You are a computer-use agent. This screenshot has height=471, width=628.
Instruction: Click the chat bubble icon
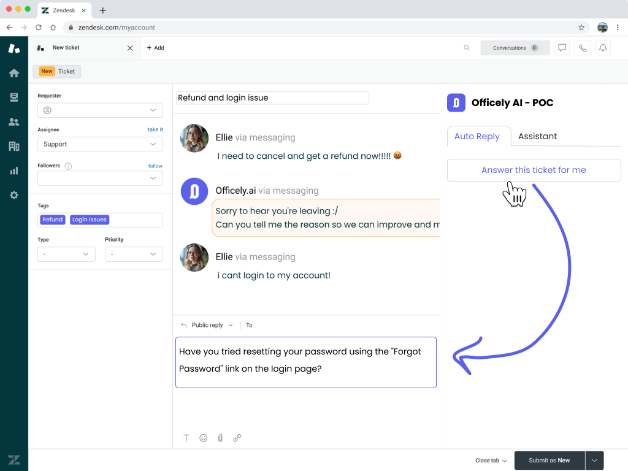click(562, 48)
